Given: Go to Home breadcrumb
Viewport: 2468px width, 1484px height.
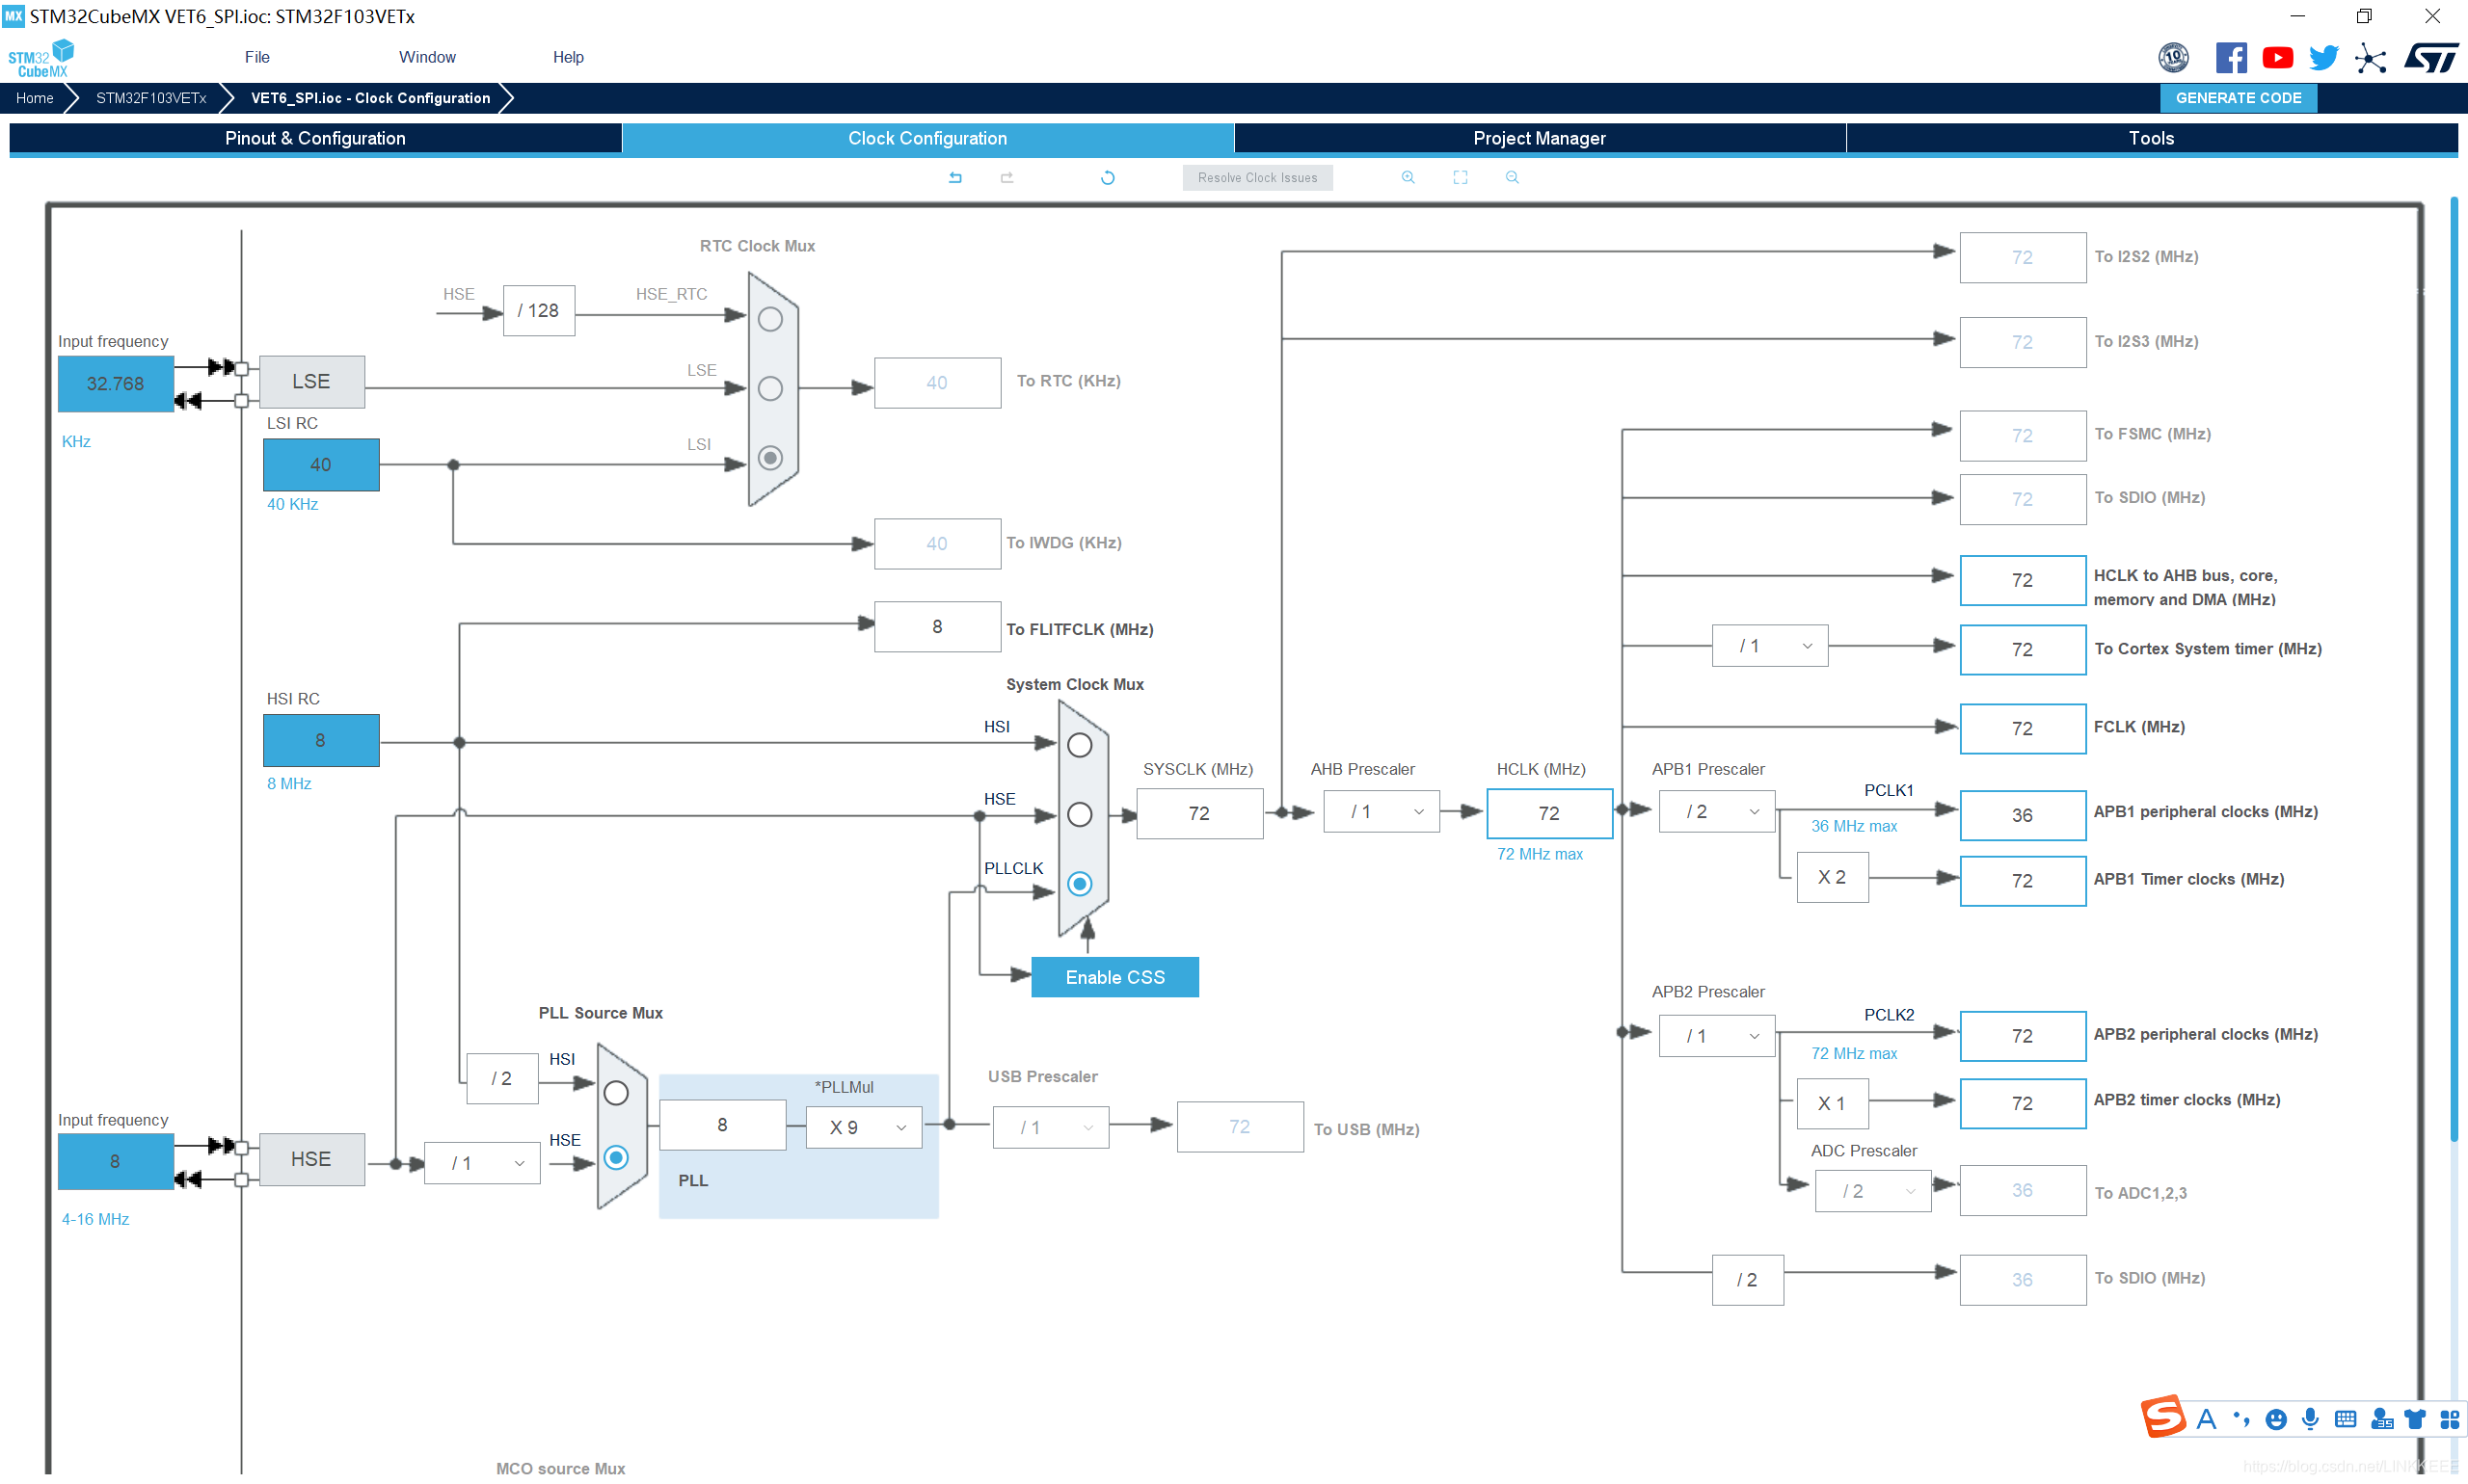Looking at the screenshot, I should tap(34, 98).
